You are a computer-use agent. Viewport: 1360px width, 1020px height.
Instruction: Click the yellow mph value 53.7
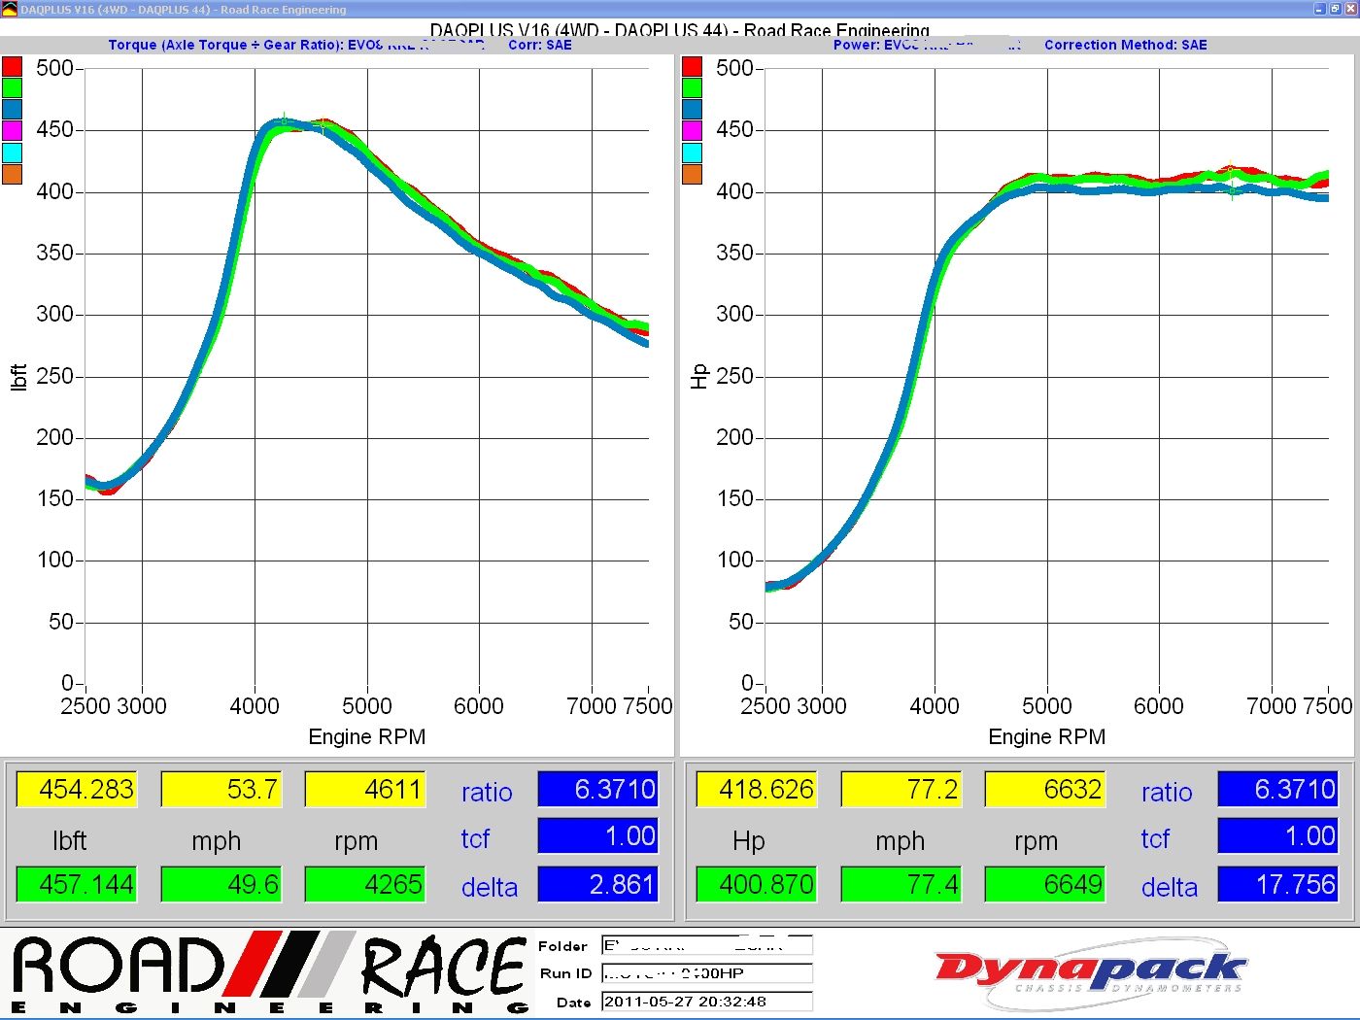[x=221, y=789]
